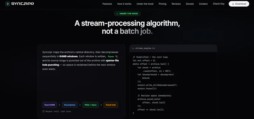Click the 'archive.punch_hole(' code line
Image resolution: width=254 pixels, height=119 pixels.
tap(149, 99)
